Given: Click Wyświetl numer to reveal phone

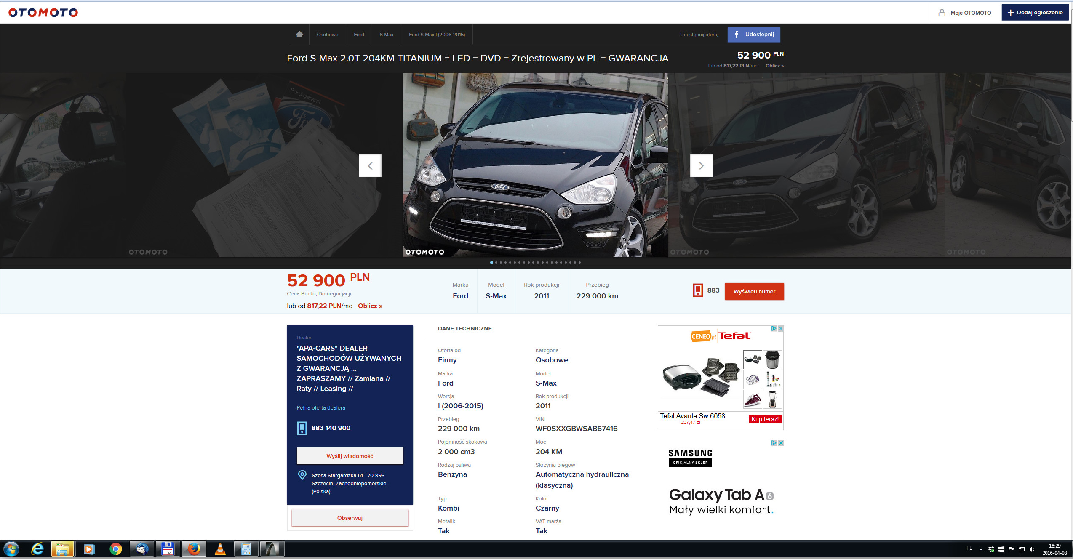Looking at the screenshot, I should 754,291.
